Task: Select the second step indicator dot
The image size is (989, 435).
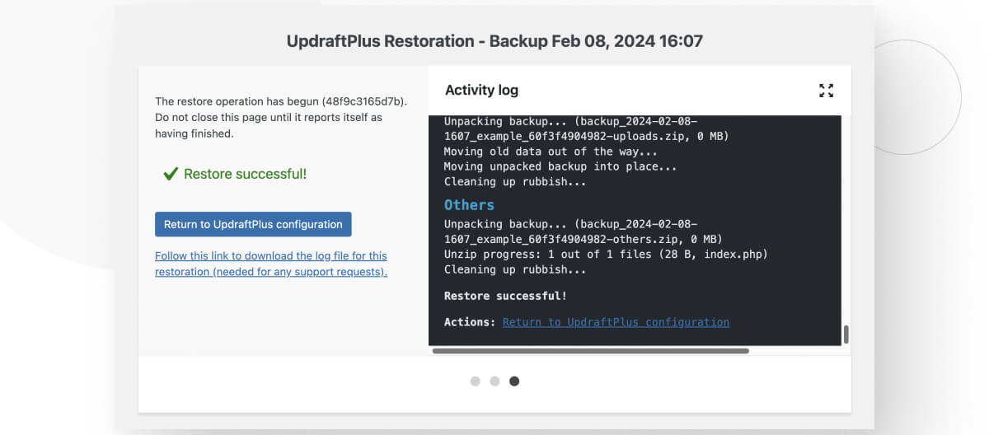Action: point(494,381)
